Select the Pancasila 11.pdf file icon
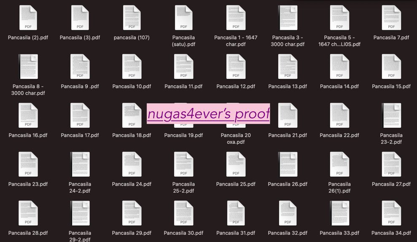The height and width of the screenshot is (242, 417). (x=183, y=67)
